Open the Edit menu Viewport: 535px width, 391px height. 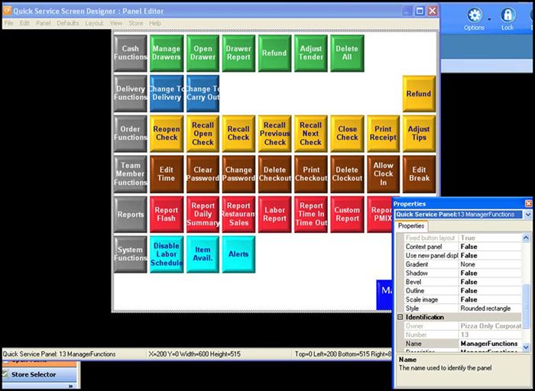click(x=24, y=23)
